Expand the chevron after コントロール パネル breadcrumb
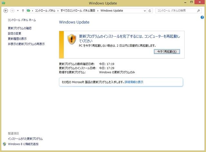The height and width of the screenshot is (152, 206). tap(58, 11)
